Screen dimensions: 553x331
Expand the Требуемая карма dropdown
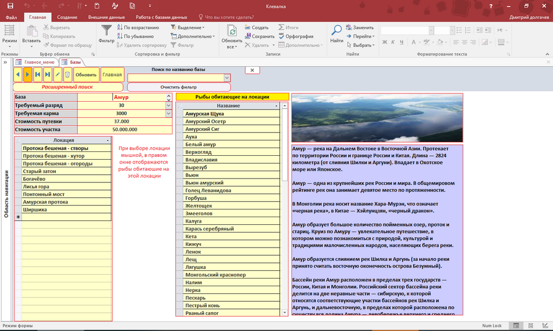169,113
